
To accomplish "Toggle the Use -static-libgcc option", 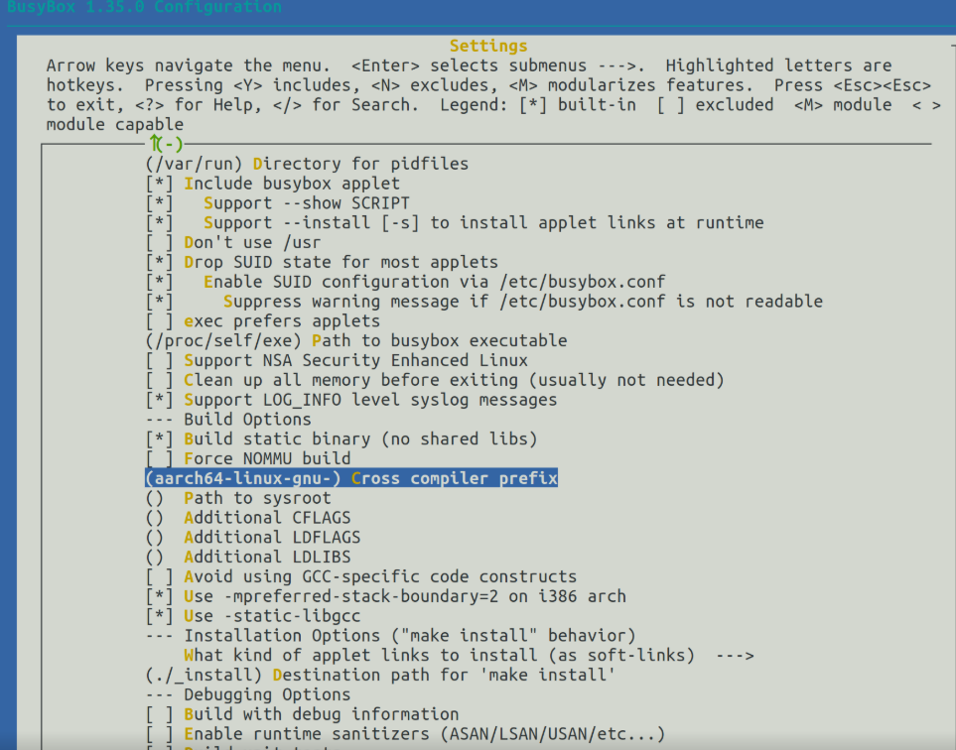I will (253, 616).
